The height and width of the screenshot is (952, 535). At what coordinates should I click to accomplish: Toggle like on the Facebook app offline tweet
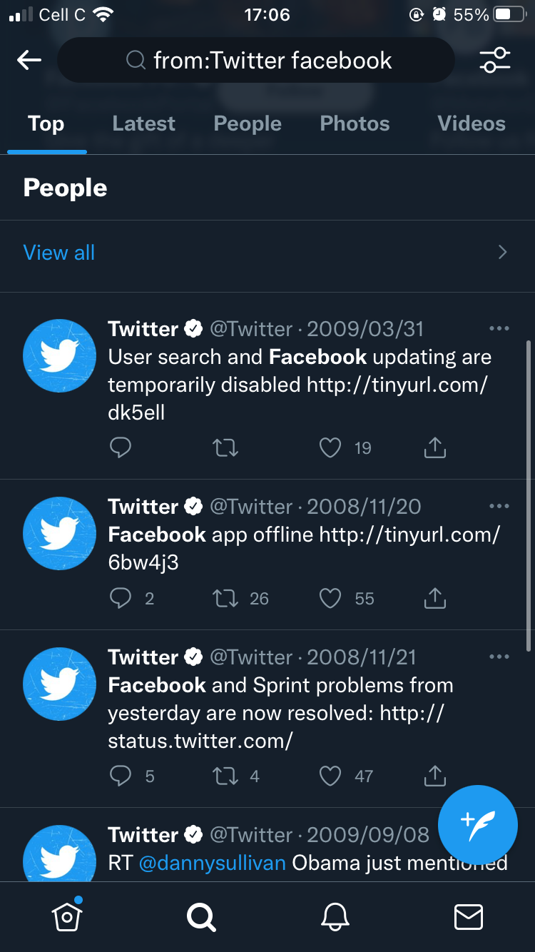[330, 598]
